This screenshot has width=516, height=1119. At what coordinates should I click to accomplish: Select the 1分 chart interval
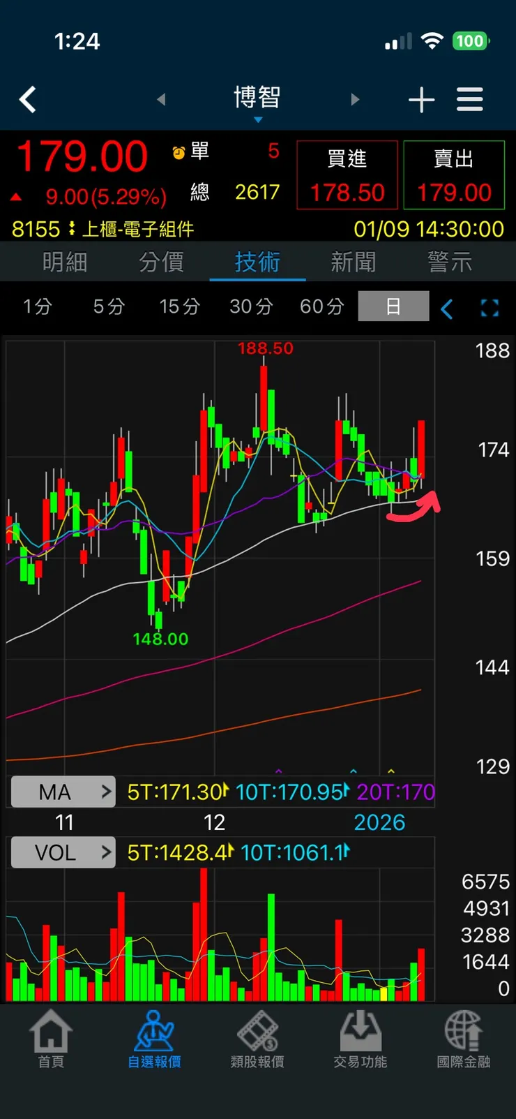click(x=37, y=306)
